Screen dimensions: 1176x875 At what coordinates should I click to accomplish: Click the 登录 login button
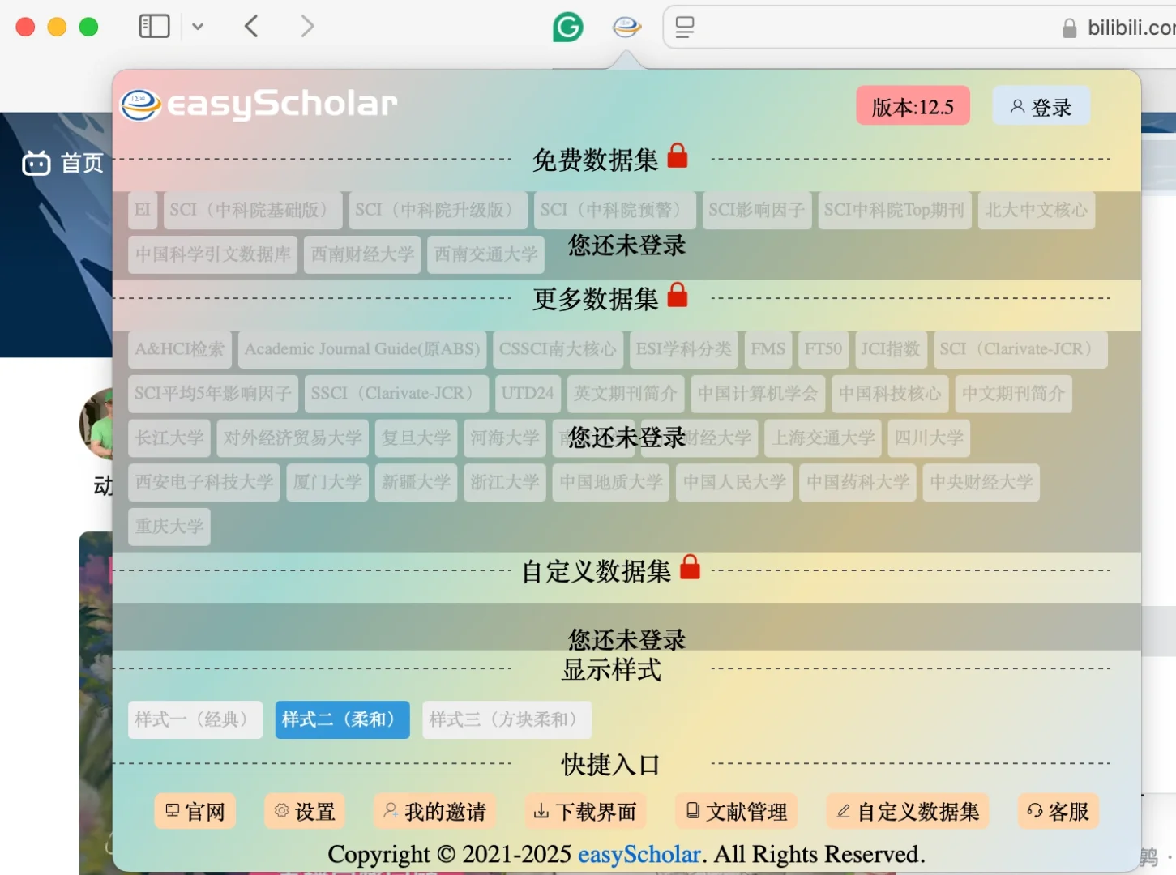(x=1041, y=105)
